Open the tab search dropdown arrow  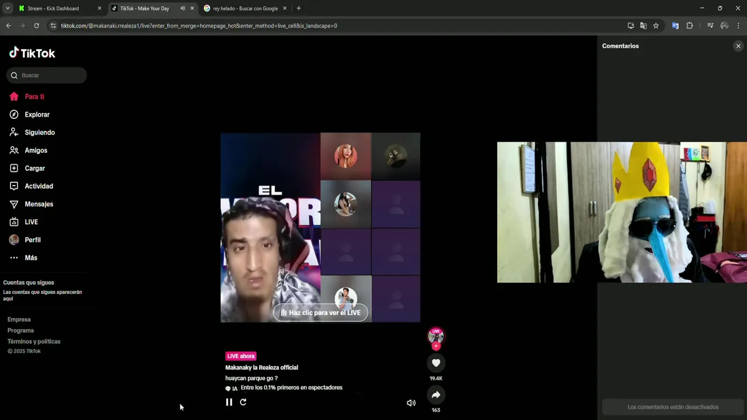click(x=7, y=8)
